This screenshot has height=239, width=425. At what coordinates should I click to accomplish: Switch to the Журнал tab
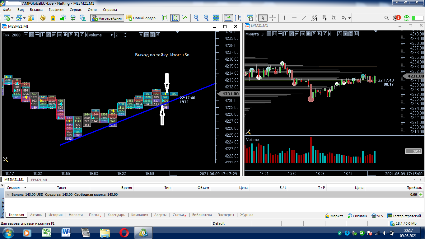pyautogui.click(x=246, y=215)
